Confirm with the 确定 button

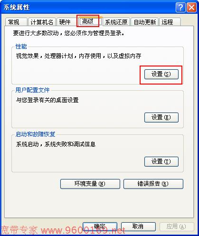pos(100,227)
